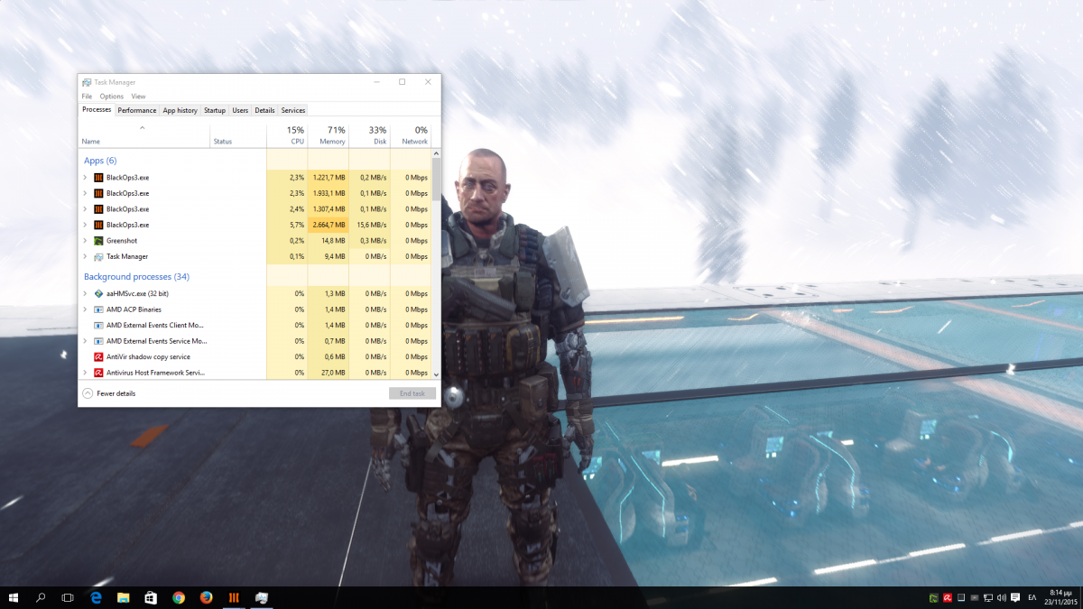This screenshot has width=1083, height=609.
Task: Click the Antivirus Host Framework Service icon
Action: click(x=98, y=372)
